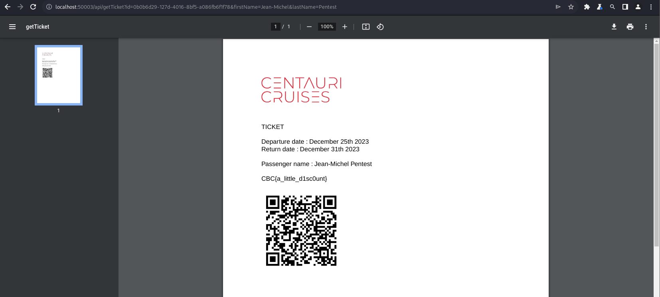Click the QR code on the ticket
The image size is (660, 297).
(x=301, y=231)
